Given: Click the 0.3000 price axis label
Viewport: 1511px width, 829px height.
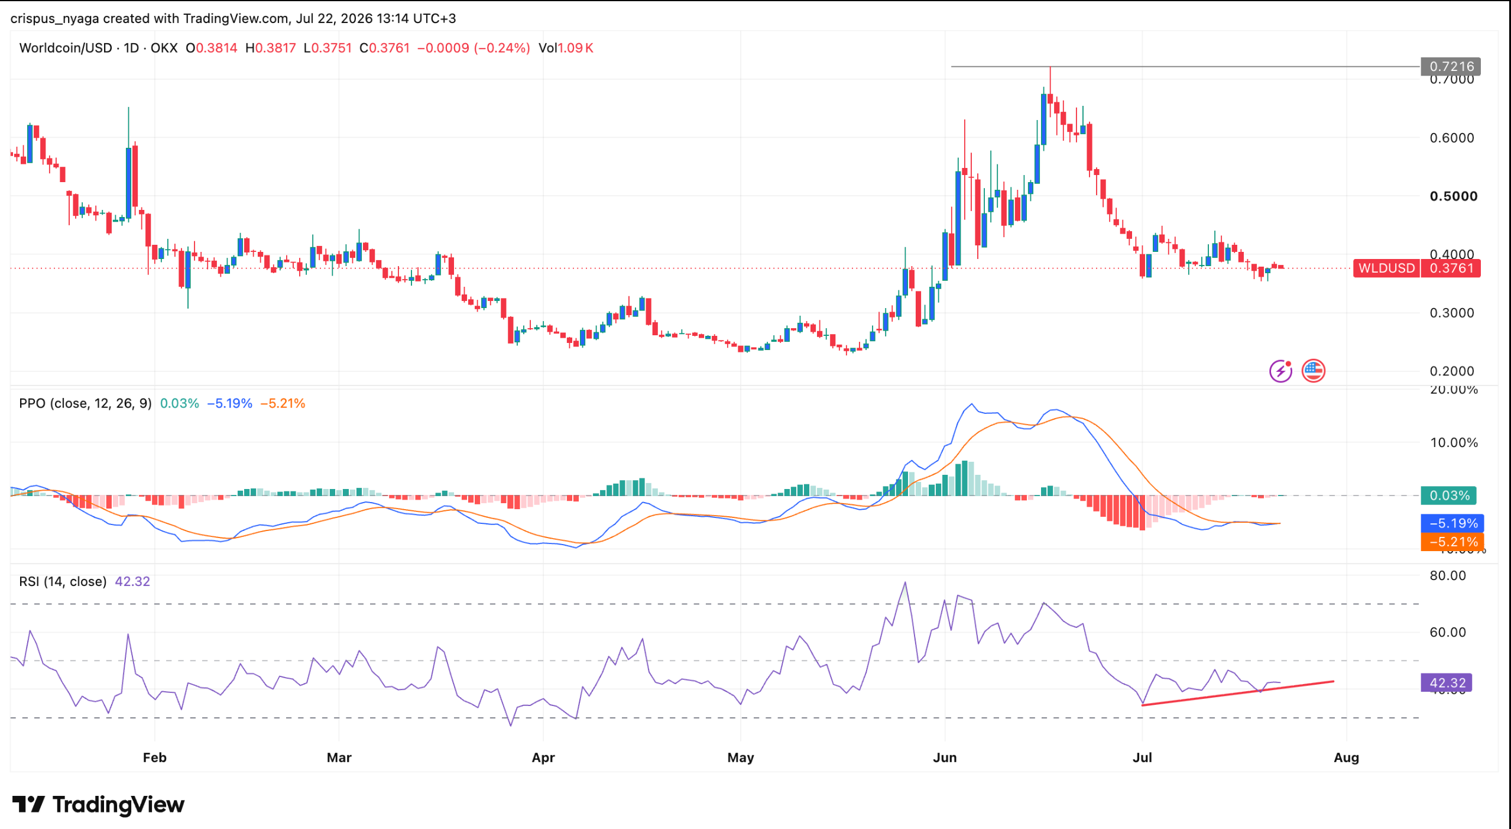Looking at the screenshot, I should click(1452, 313).
